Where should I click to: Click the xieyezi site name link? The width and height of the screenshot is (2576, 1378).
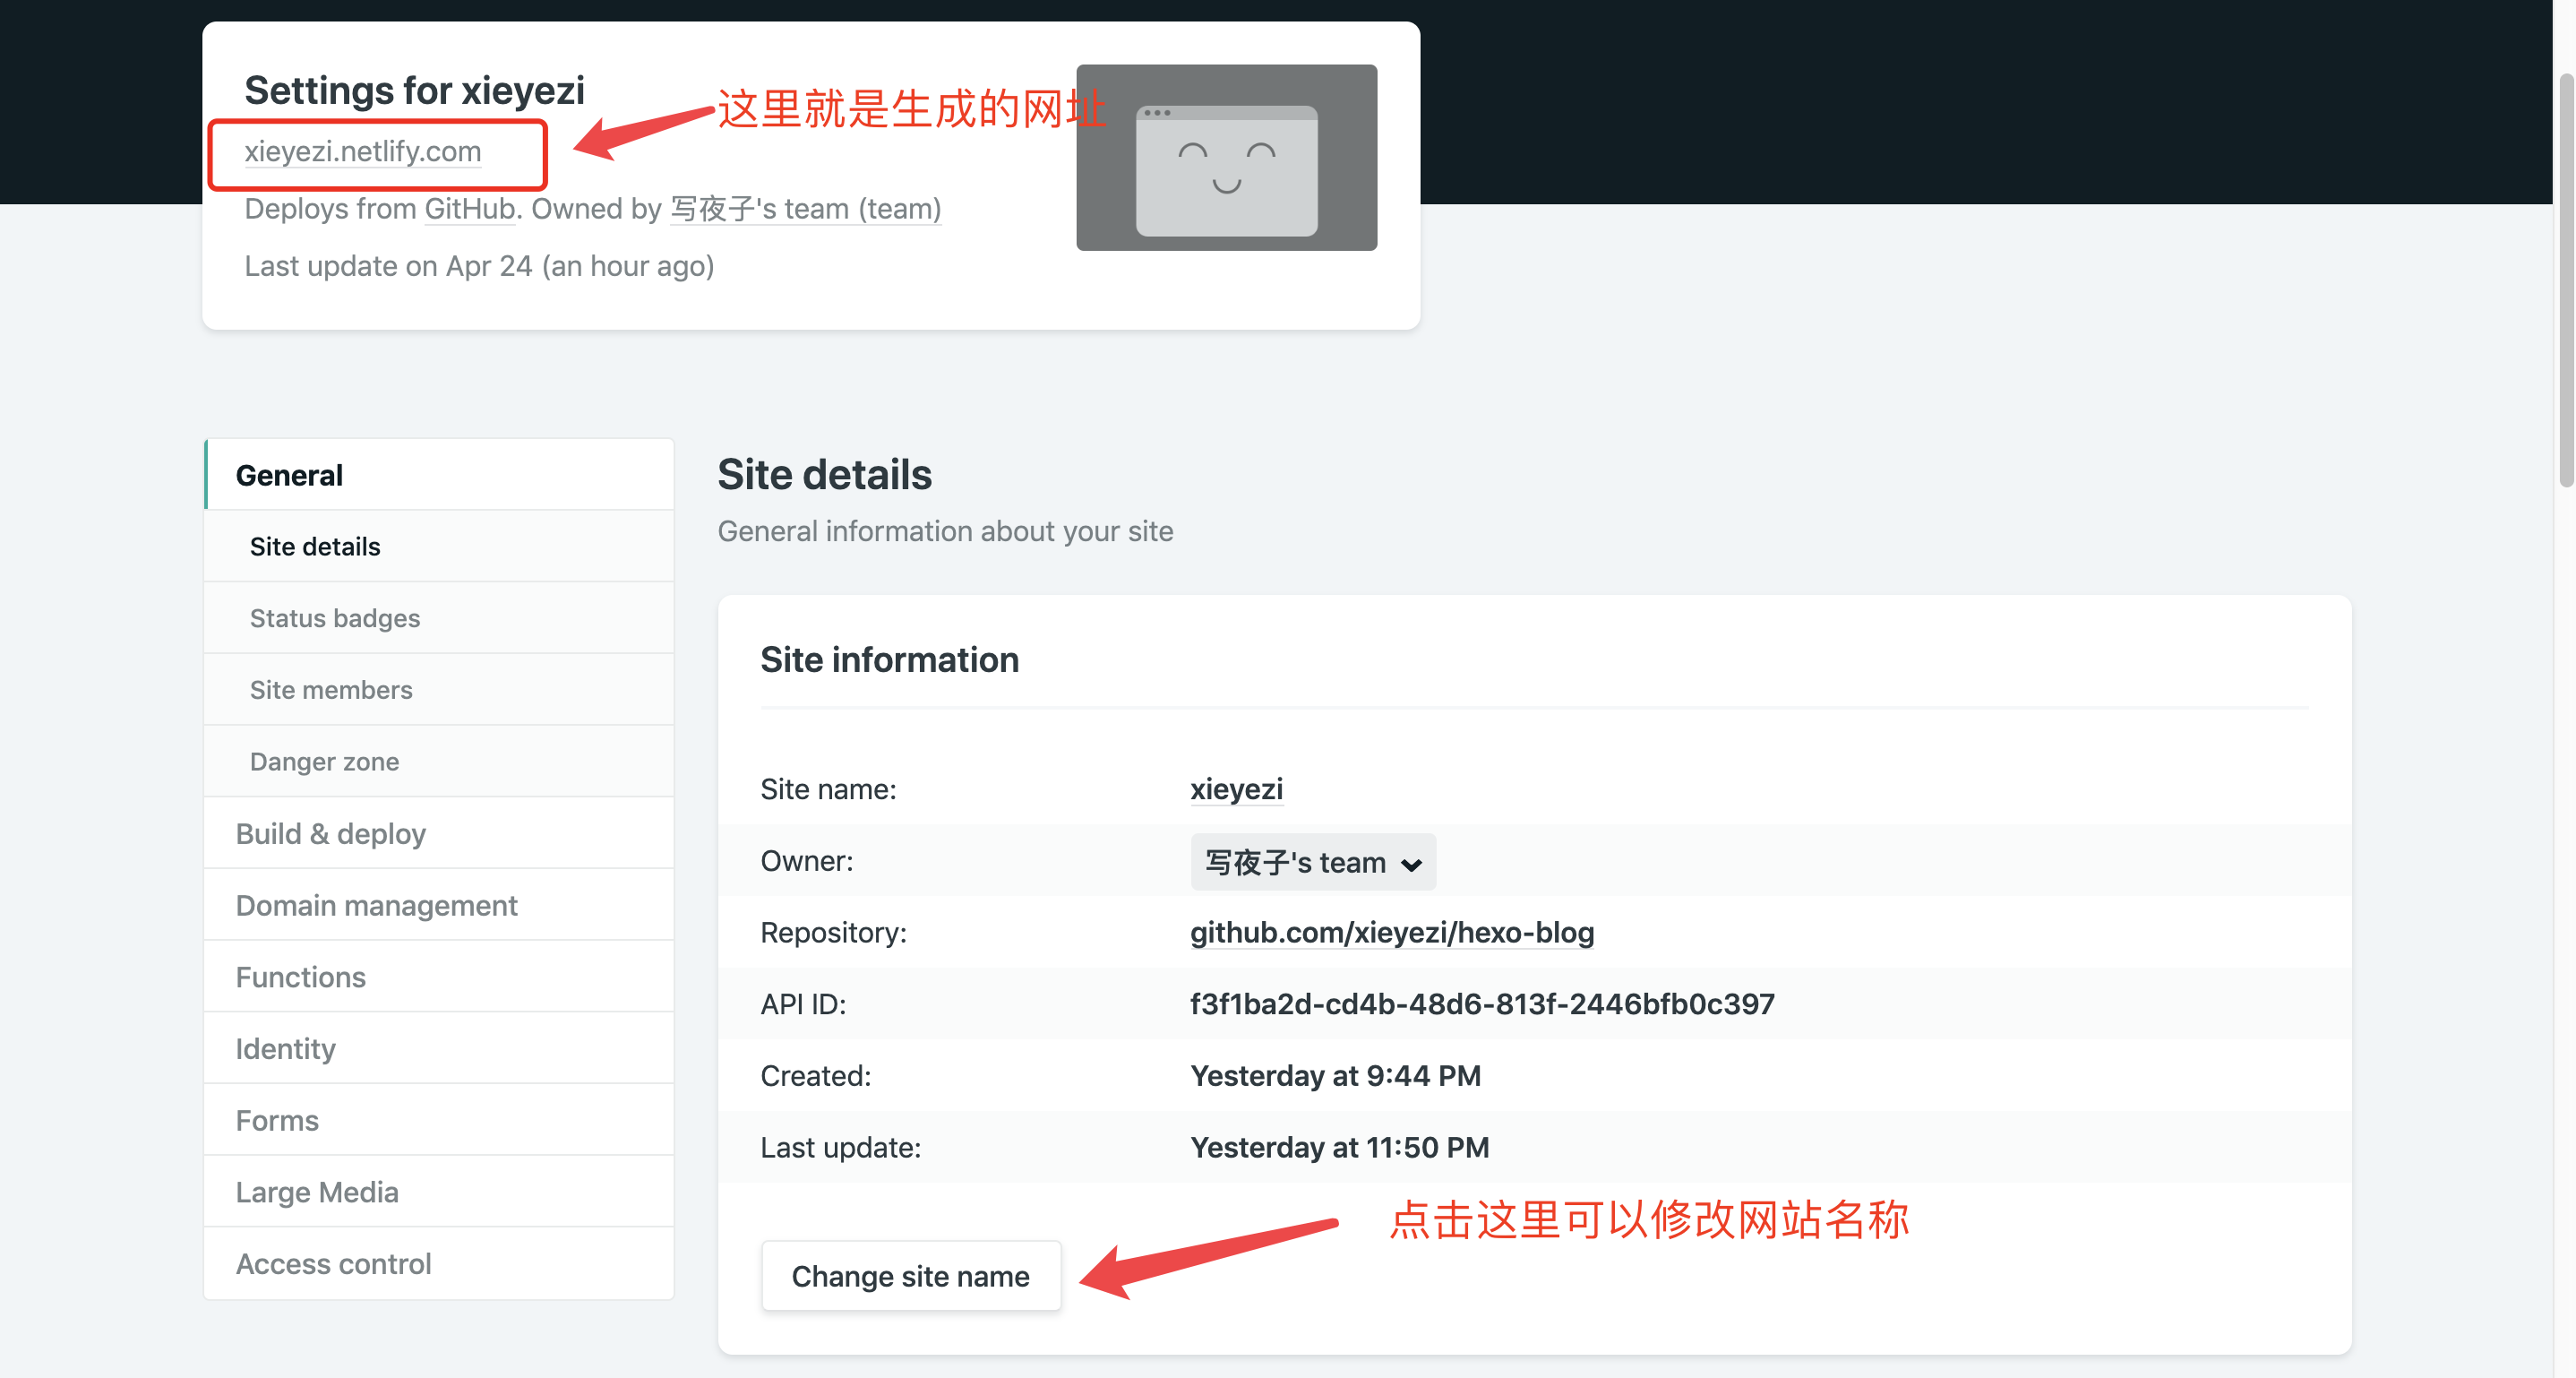click(1235, 789)
